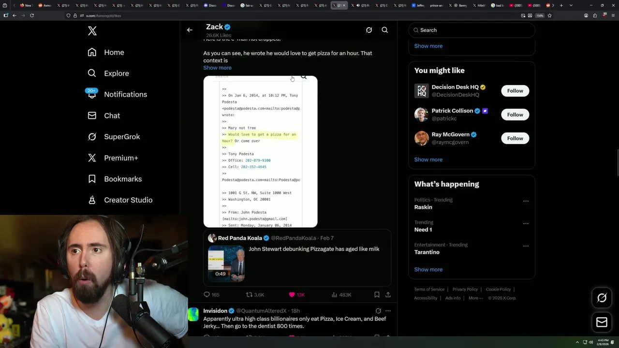Open Ads info footer link
Viewport: 619px width, 348px height.
pyautogui.click(x=453, y=298)
